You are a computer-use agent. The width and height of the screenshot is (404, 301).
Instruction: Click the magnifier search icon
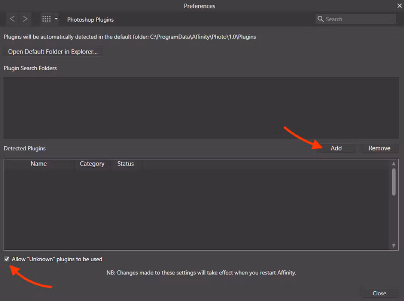point(320,19)
